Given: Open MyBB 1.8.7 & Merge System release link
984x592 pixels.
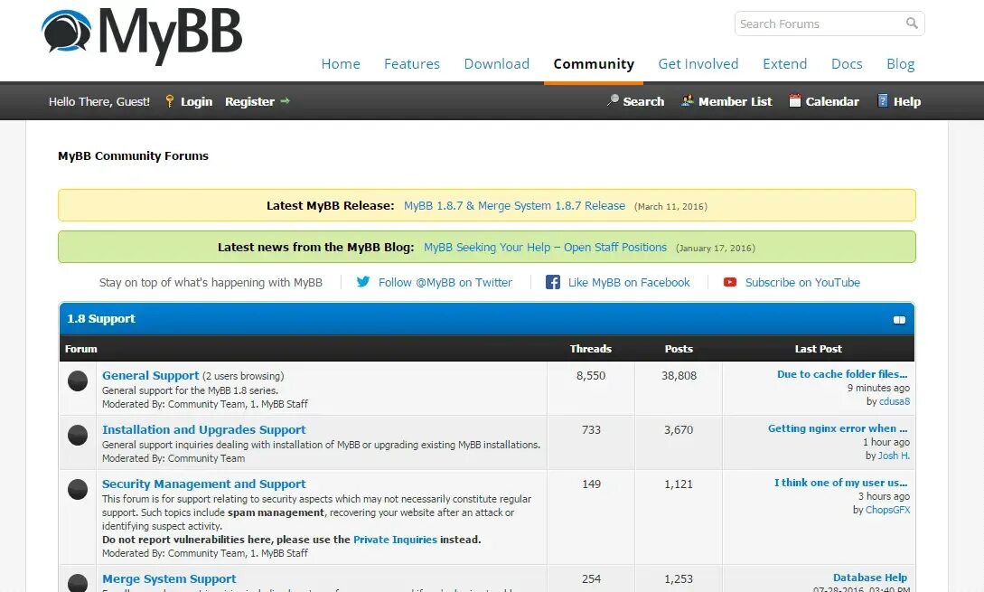Looking at the screenshot, I should (515, 205).
